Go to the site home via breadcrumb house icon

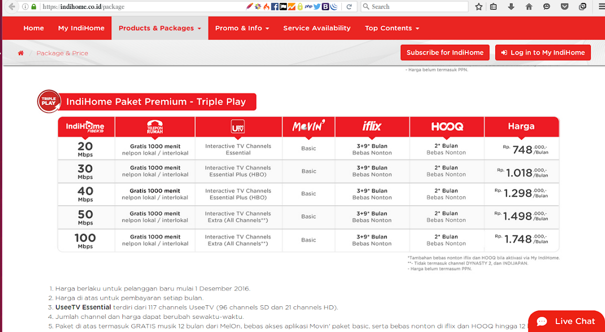pos(21,53)
